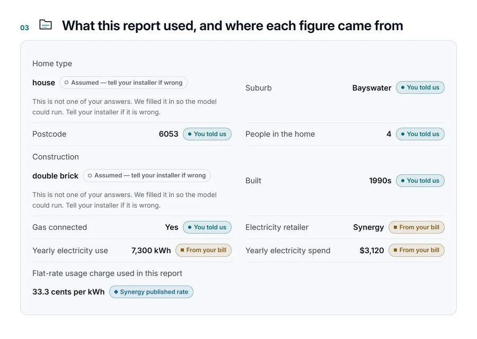Screen dimensions: 477x339
Task: Click the 'From your bill' badge beside Synergy
Action: pyautogui.click(x=417, y=227)
